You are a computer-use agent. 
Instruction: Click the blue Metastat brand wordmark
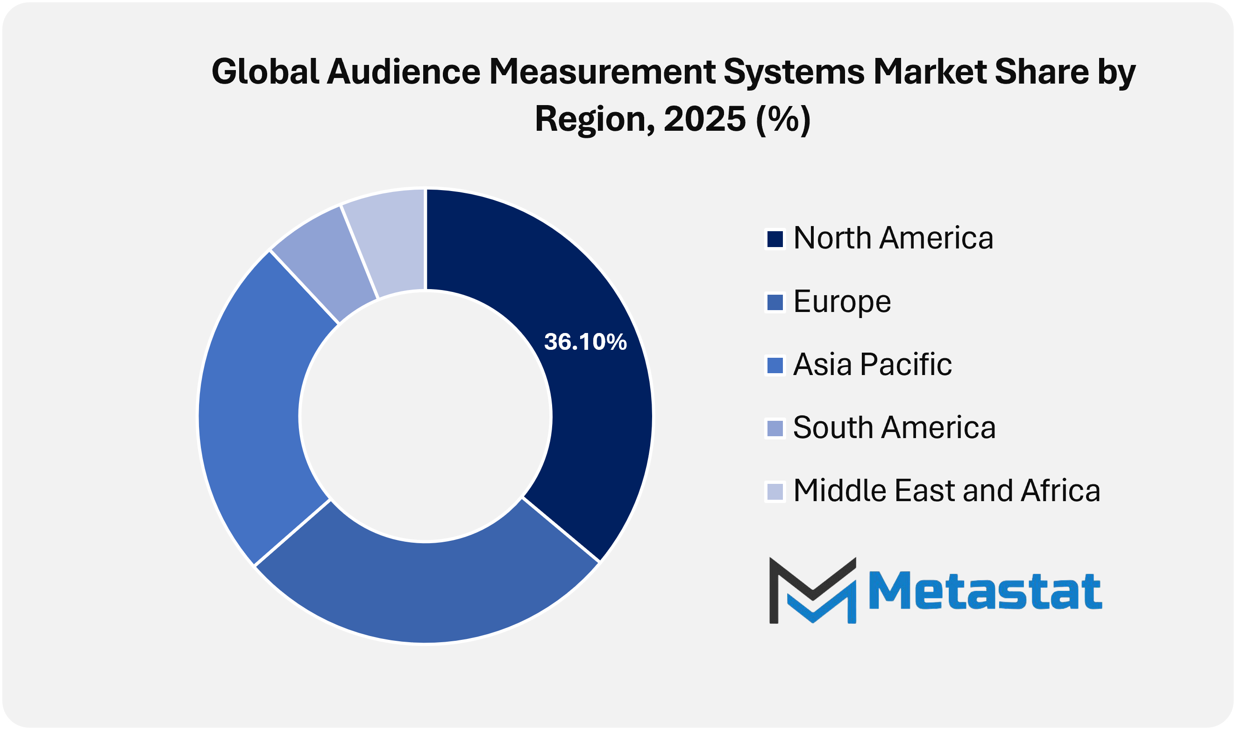pos(985,591)
